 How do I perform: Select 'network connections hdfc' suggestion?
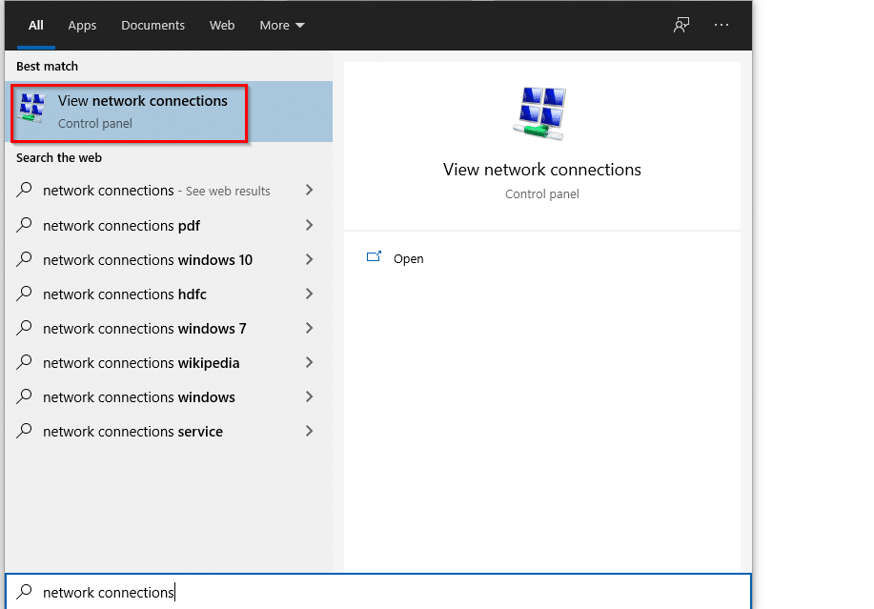click(x=169, y=294)
